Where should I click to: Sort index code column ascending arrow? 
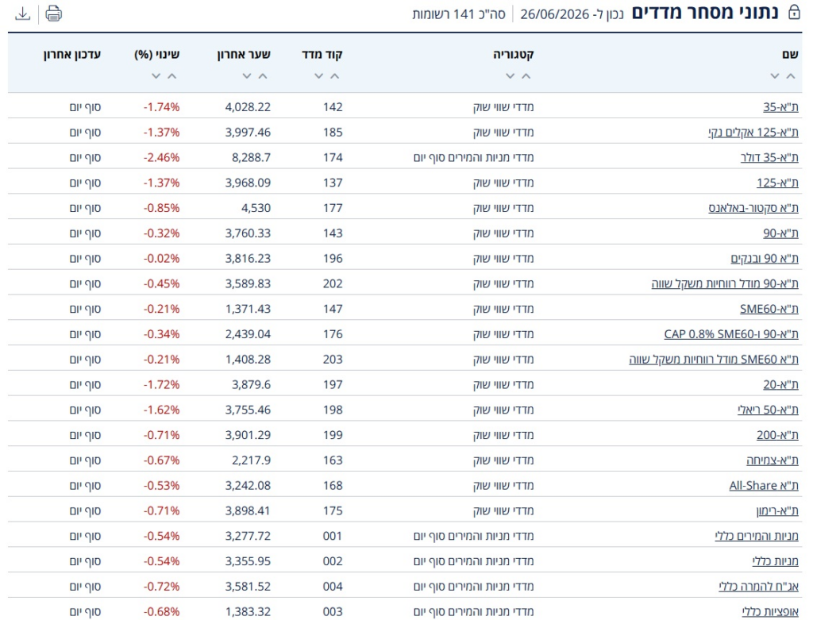[x=335, y=76]
